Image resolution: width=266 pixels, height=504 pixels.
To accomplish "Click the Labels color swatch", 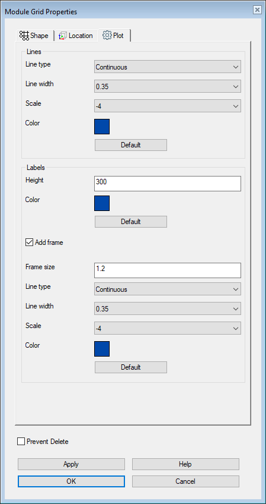I will click(x=102, y=203).
